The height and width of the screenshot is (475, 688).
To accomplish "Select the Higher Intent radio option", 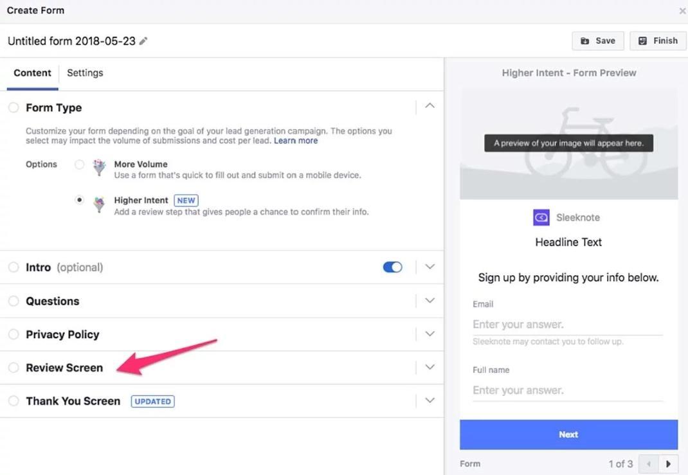I will [80, 200].
